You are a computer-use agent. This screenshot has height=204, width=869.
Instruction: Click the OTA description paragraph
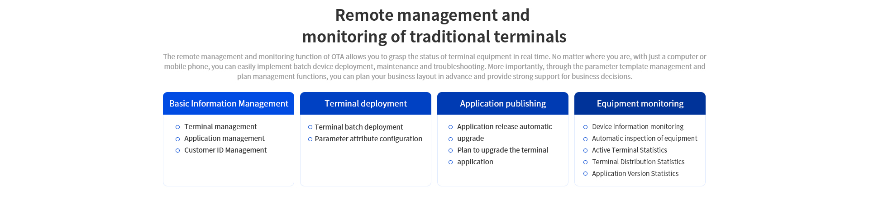[434, 66]
